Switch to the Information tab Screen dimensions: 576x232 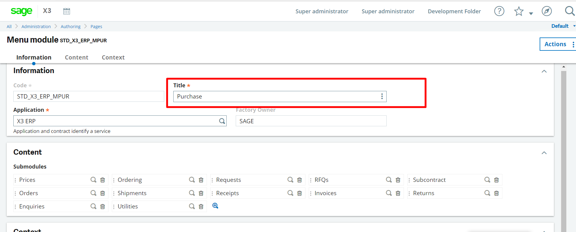point(34,57)
